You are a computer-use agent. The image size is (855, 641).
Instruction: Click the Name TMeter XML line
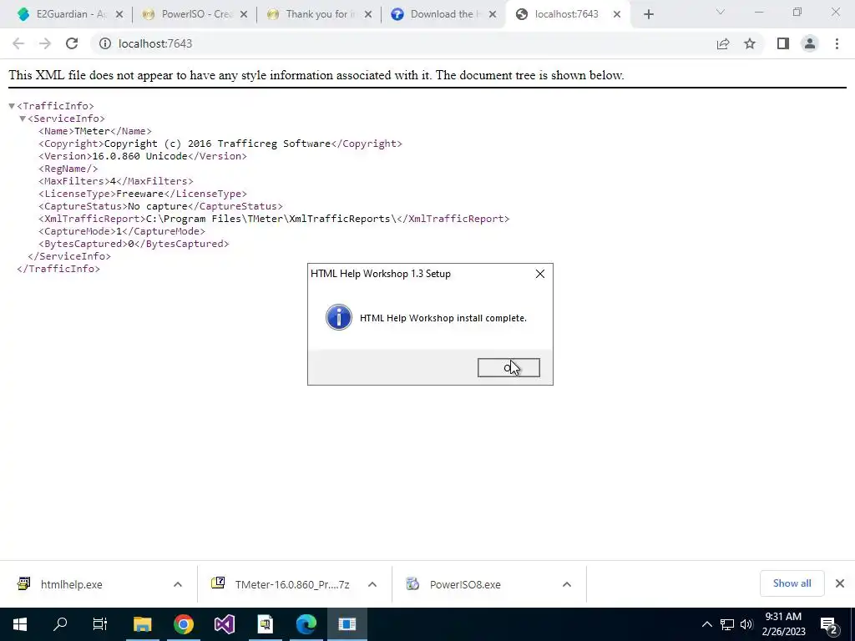pos(95,131)
